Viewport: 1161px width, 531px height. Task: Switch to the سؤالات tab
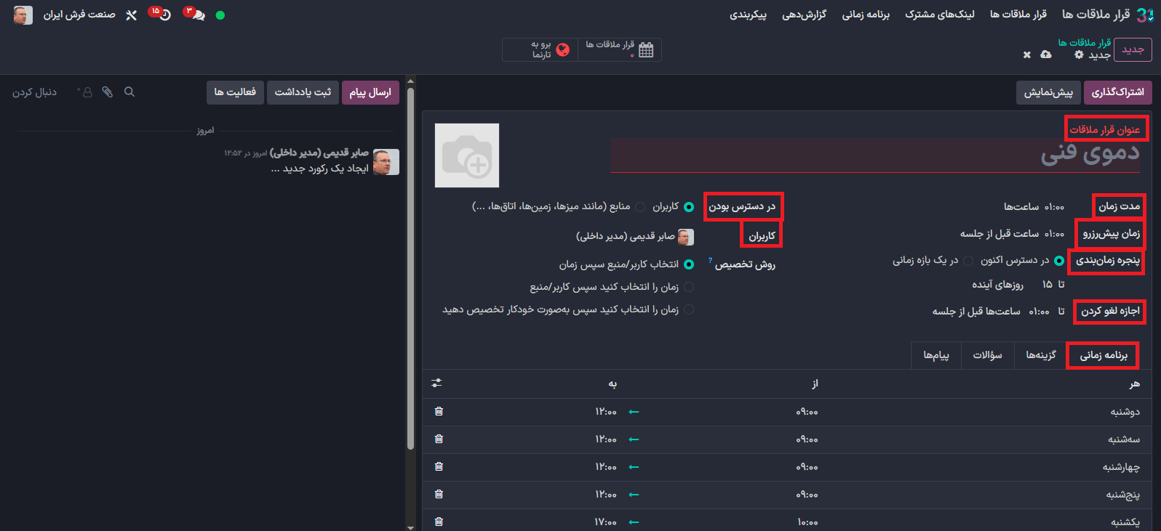coord(987,355)
